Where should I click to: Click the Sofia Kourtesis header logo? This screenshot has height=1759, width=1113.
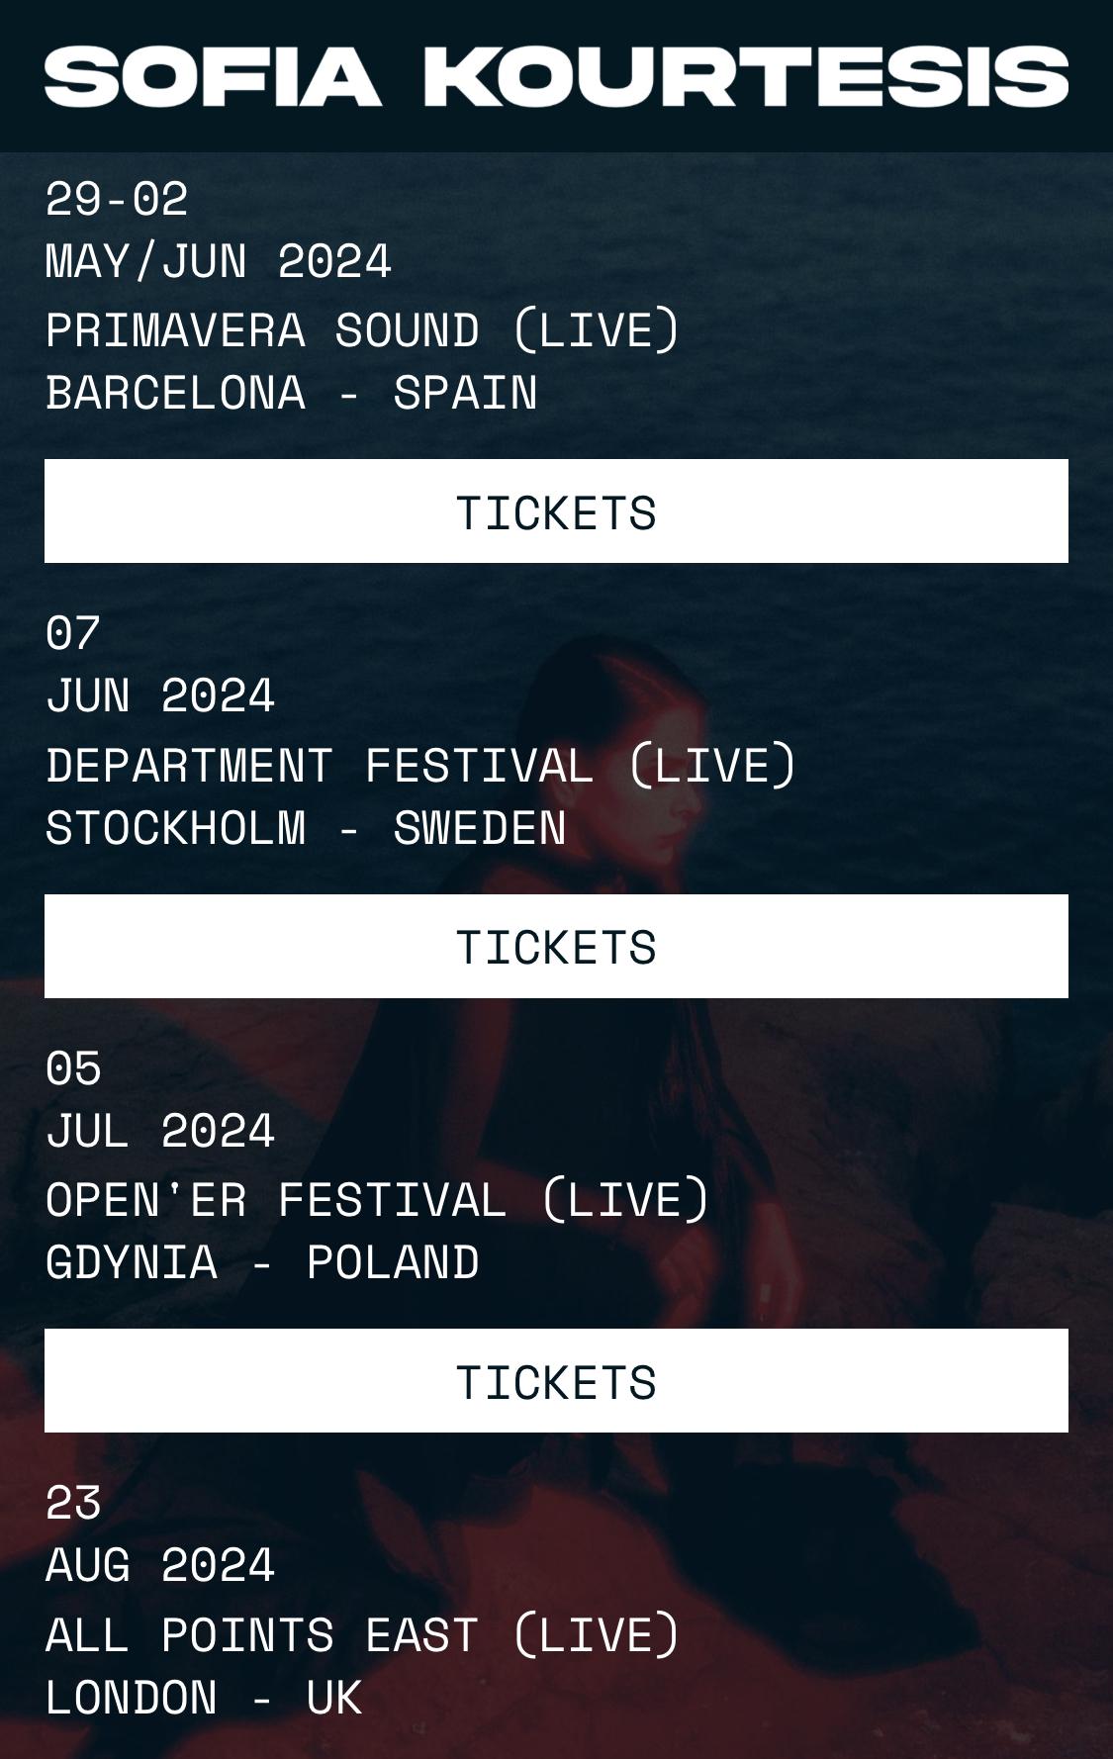click(556, 76)
